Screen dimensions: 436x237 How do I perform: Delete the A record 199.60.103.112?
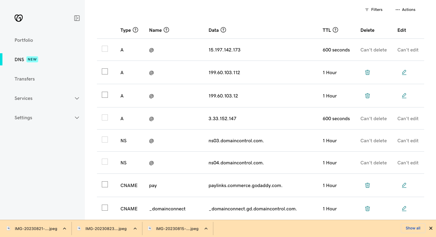click(x=367, y=72)
